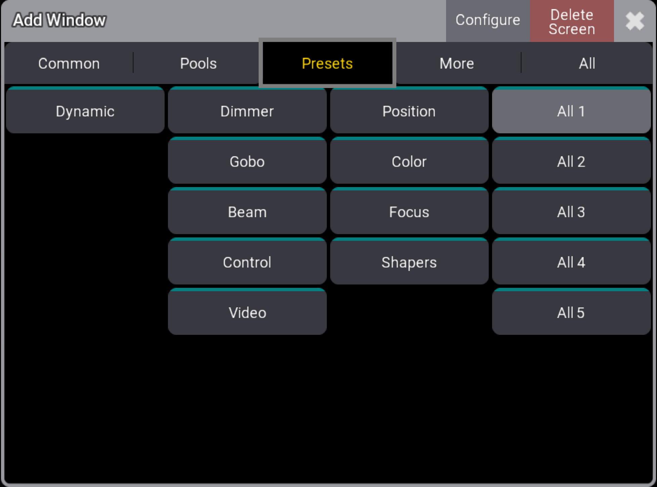Select the Video preset window
Viewport: 657px width, 487px height.
(x=248, y=312)
